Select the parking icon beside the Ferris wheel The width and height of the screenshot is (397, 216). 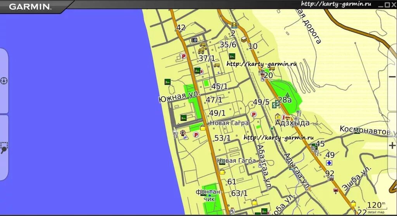(x=196, y=135)
